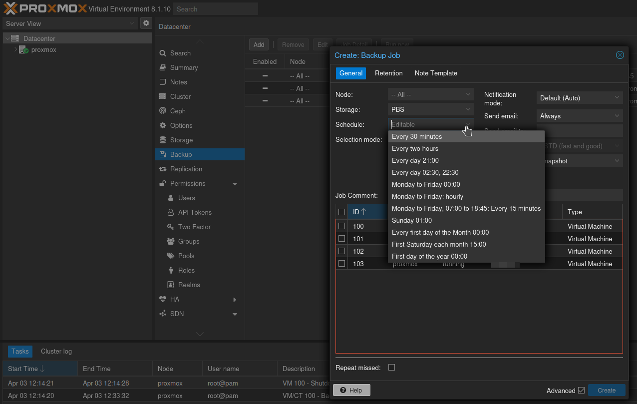Image resolution: width=637 pixels, height=404 pixels.
Task: Click the Replication arrows icon
Action: (163, 169)
